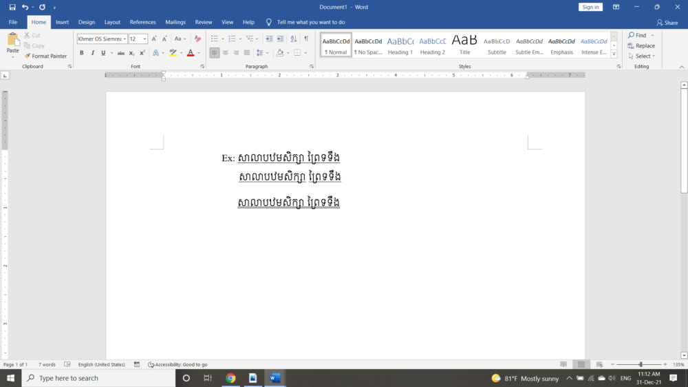Click the Sign in button
The width and height of the screenshot is (688, 387).
(590, 7)
